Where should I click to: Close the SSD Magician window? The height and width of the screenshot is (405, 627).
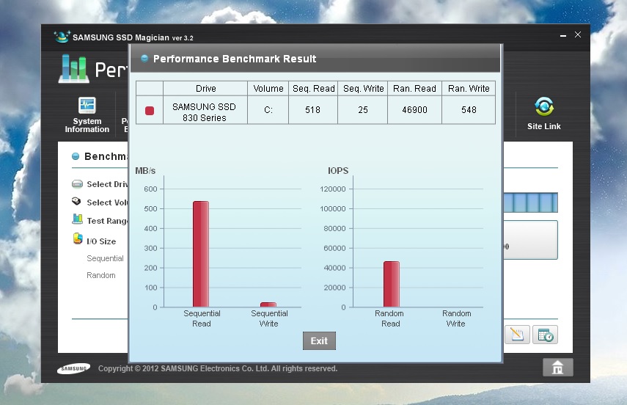[578, 34]
